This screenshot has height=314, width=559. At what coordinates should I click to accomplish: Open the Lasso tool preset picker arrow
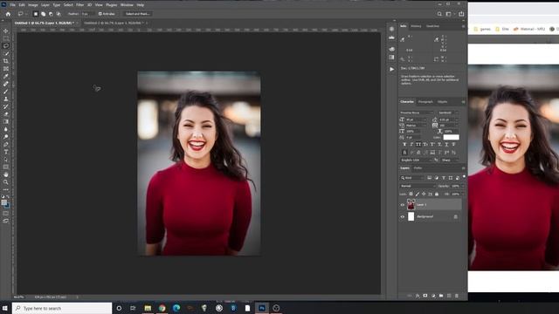click(x=25, y=14)
